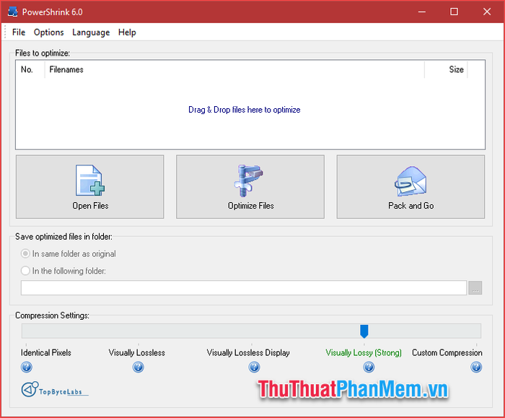Click the Pack and Go button
The image size is (505, 418).
coord(410,187)
